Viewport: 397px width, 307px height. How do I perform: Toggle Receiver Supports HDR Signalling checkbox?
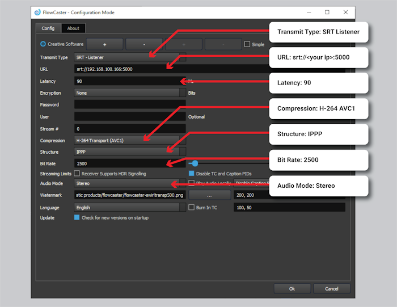[77, 173]
